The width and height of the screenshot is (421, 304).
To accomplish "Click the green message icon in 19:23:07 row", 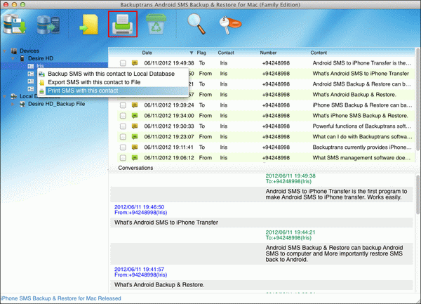I will 135,137.
